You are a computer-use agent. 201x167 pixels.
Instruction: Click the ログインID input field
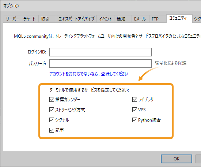(x=100, y=52)
